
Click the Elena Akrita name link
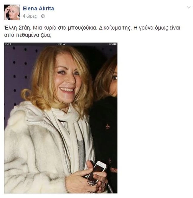point(38,9)
